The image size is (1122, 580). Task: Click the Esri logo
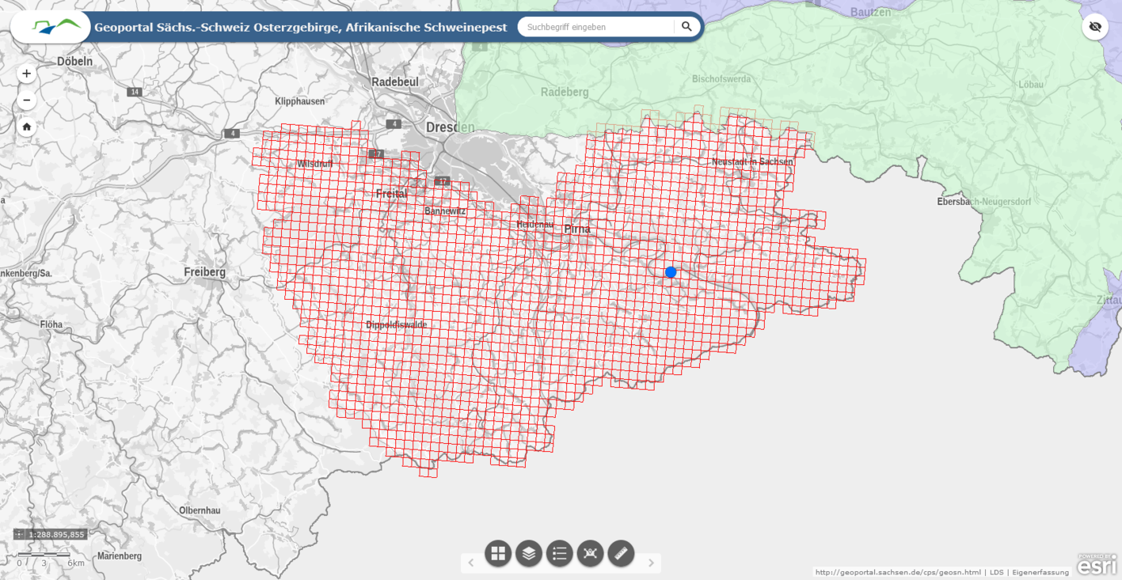pyautogui.click(x=1097, y=565)
